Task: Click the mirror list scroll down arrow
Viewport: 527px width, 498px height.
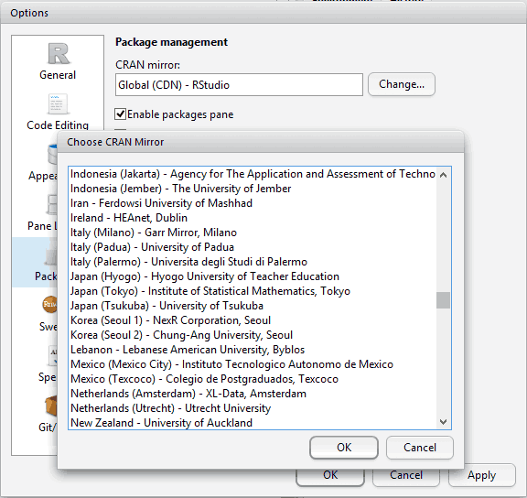Action: (x=444, y=422)
